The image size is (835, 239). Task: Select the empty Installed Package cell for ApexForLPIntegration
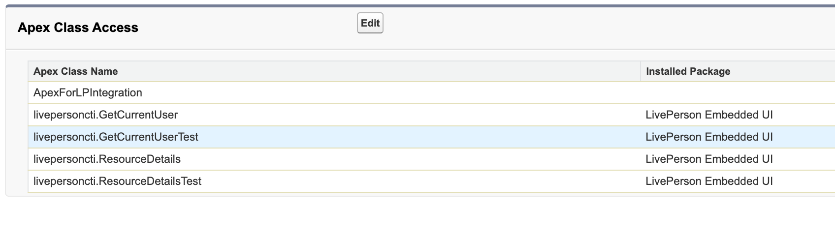(738, 92)
